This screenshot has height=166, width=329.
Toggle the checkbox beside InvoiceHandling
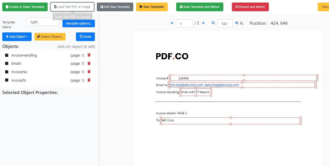[x=7, y=55]
